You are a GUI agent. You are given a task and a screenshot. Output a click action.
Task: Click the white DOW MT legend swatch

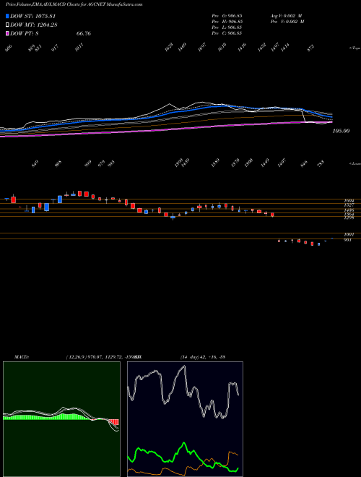click(7, 25)
